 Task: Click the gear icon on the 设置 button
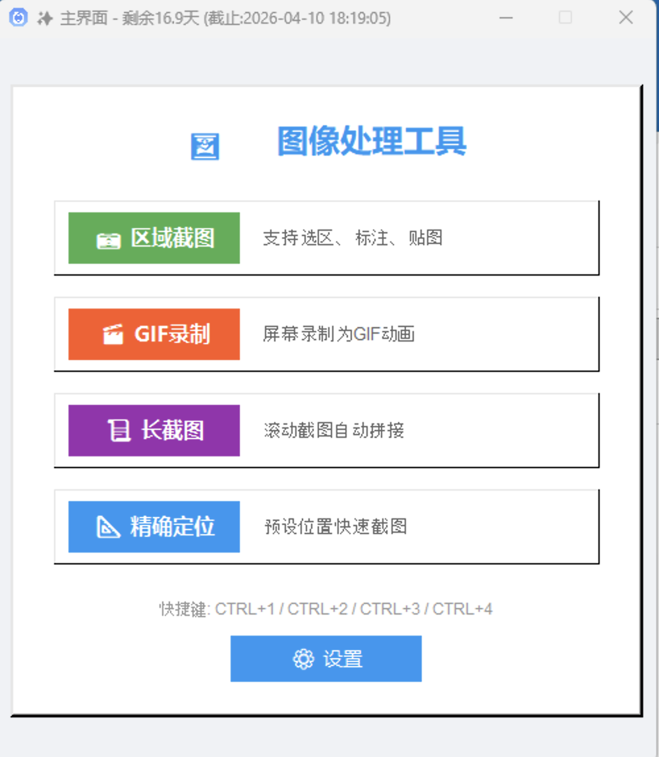[x=303, y=659]
